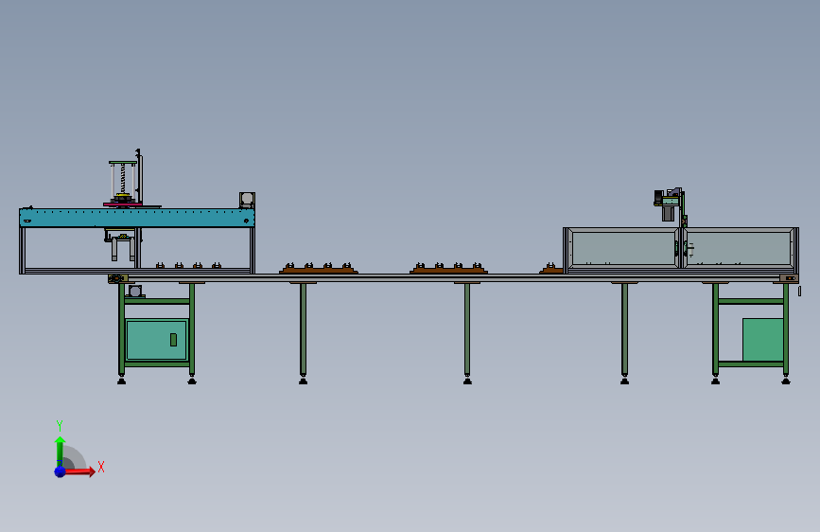
Task: Select the dispenser head on top of the enclosure
Action: pos(669,204)
